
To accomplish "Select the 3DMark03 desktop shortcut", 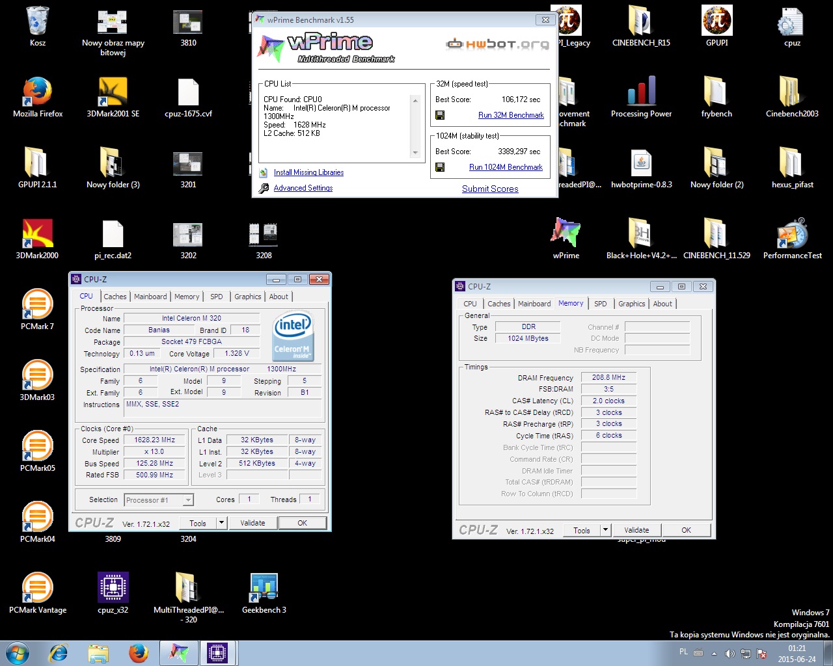I will coord(38,381).
